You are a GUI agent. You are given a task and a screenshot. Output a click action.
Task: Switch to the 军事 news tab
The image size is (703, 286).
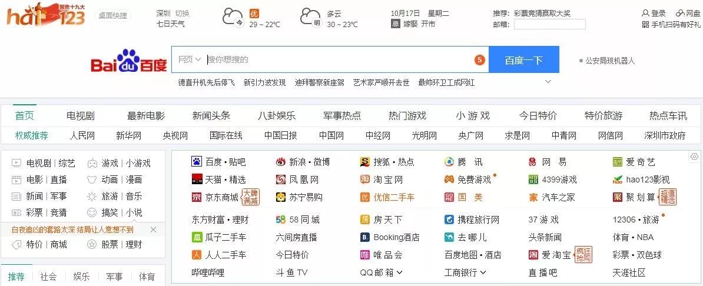click(x=114, y=276)
